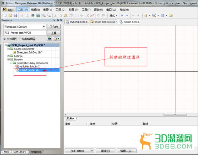Click the blue minus remove part icon
198x155 pixels.
tap(127, 15)
